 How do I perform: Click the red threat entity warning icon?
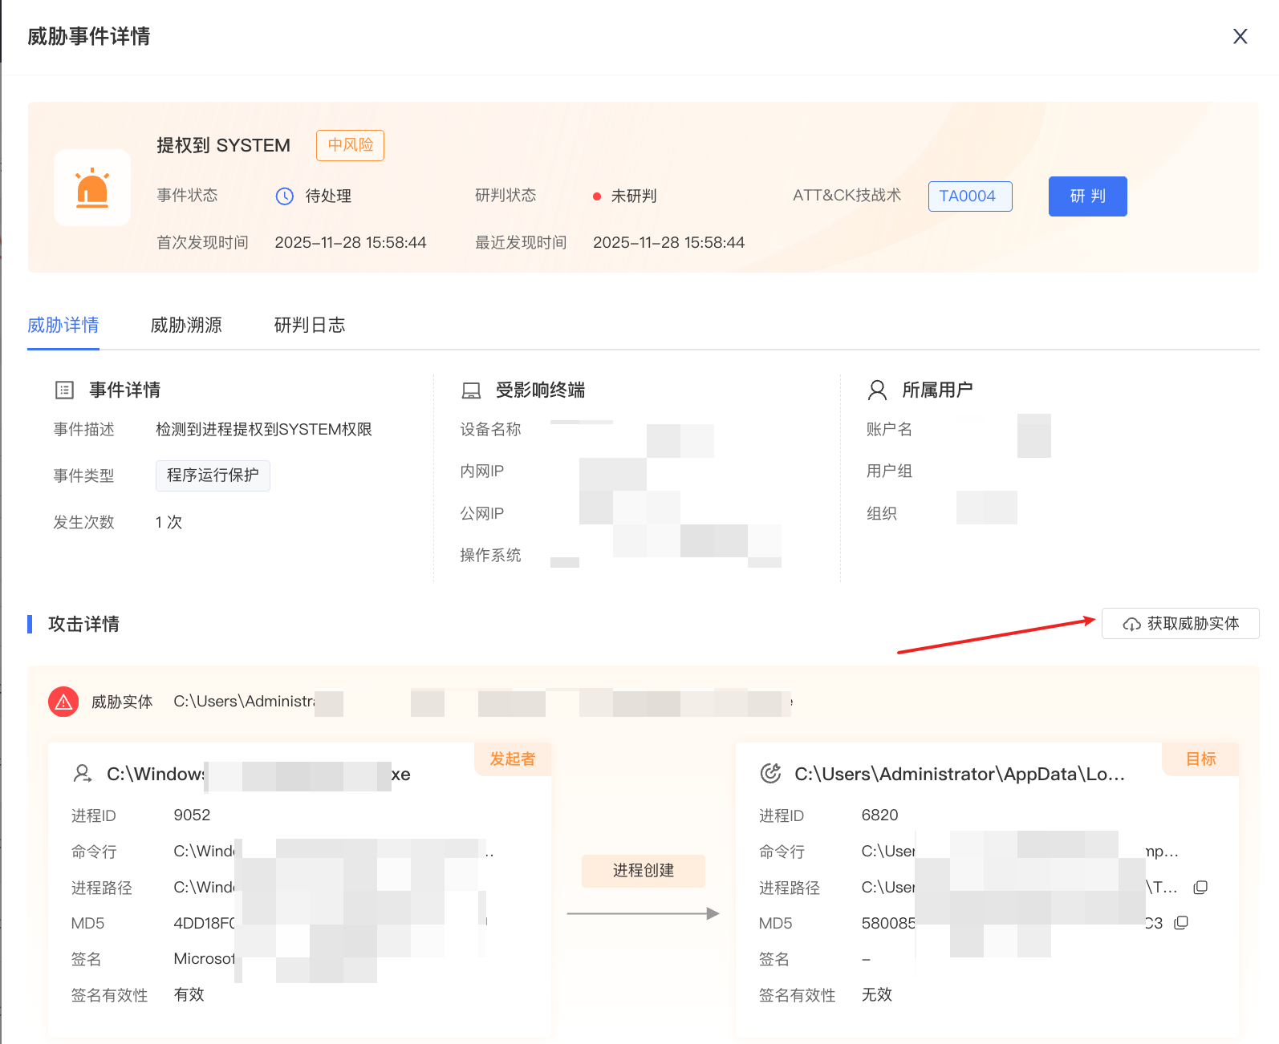coord(63,702)
